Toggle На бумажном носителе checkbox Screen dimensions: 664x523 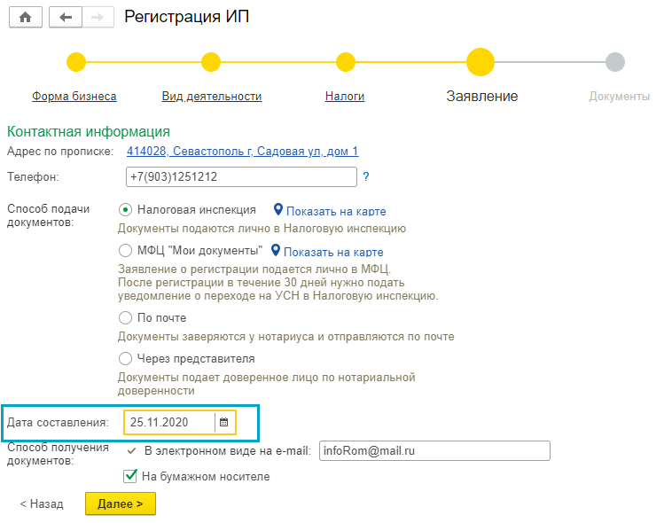pos(130,477)
